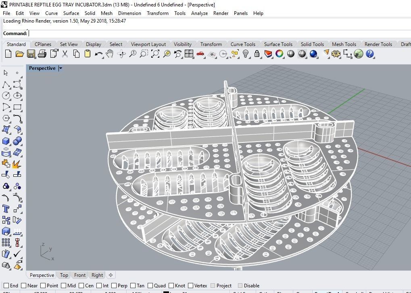This screenshot has height=293, width=411.
Task: Click the Rectangular Array grid icon
Action: click(6, 243)
